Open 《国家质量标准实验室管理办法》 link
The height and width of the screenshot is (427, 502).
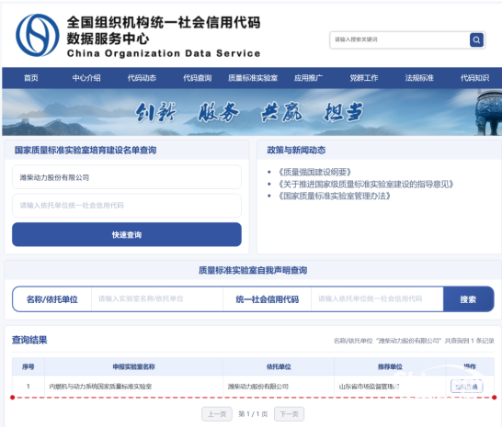coord(334,196)
